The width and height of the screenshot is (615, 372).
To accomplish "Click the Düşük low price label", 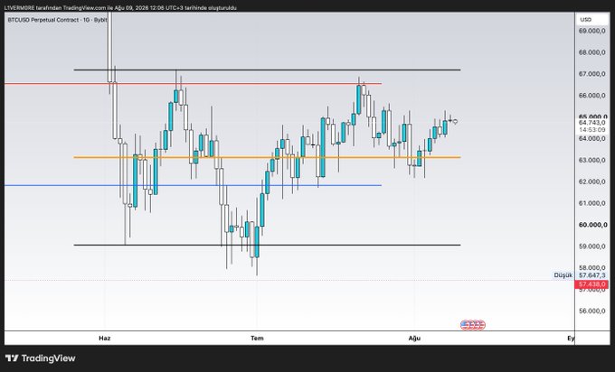I will (x=563, y=275).
